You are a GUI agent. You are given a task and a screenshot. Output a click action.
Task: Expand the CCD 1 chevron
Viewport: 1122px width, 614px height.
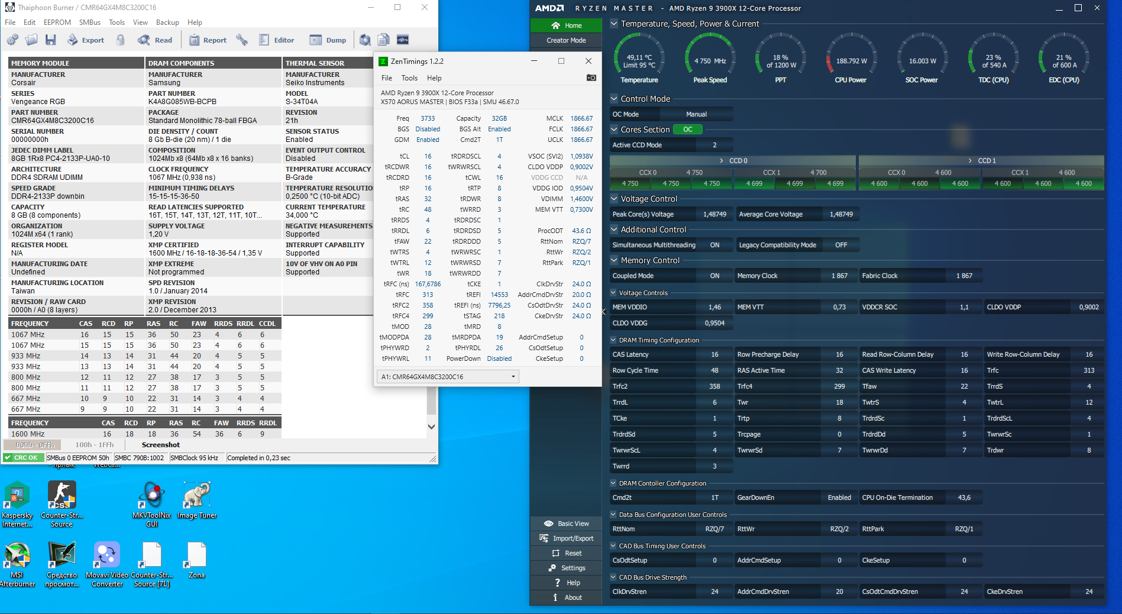pyautogui.click(x=970, y=160)
